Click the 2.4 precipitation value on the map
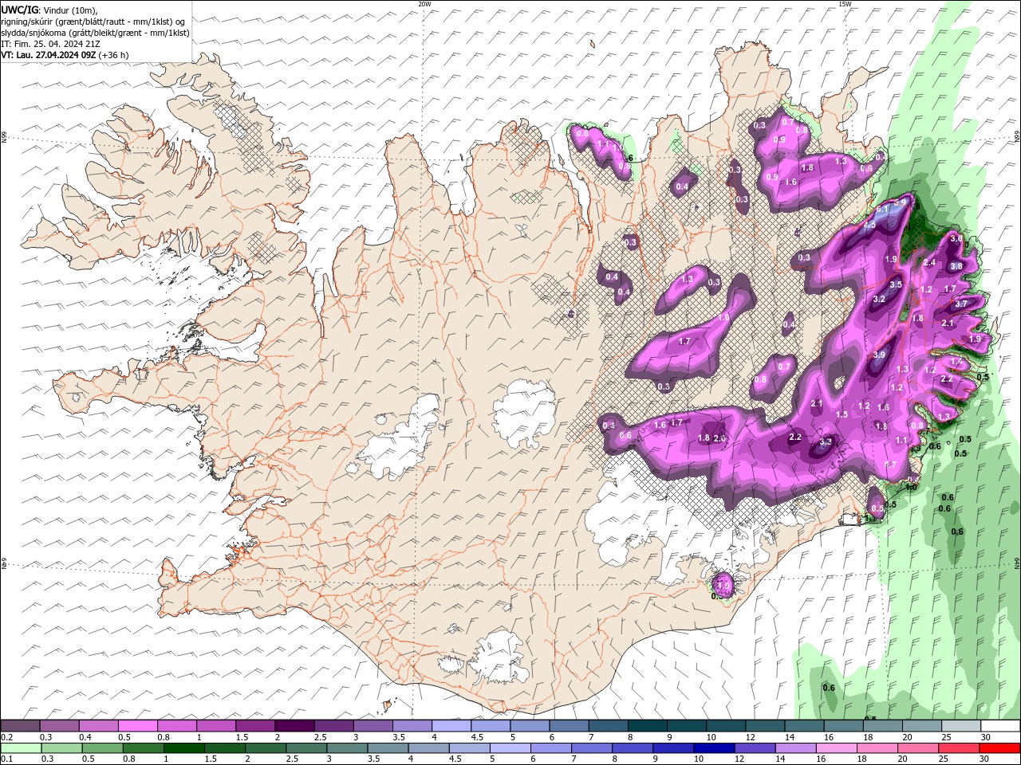 point(929,262)
